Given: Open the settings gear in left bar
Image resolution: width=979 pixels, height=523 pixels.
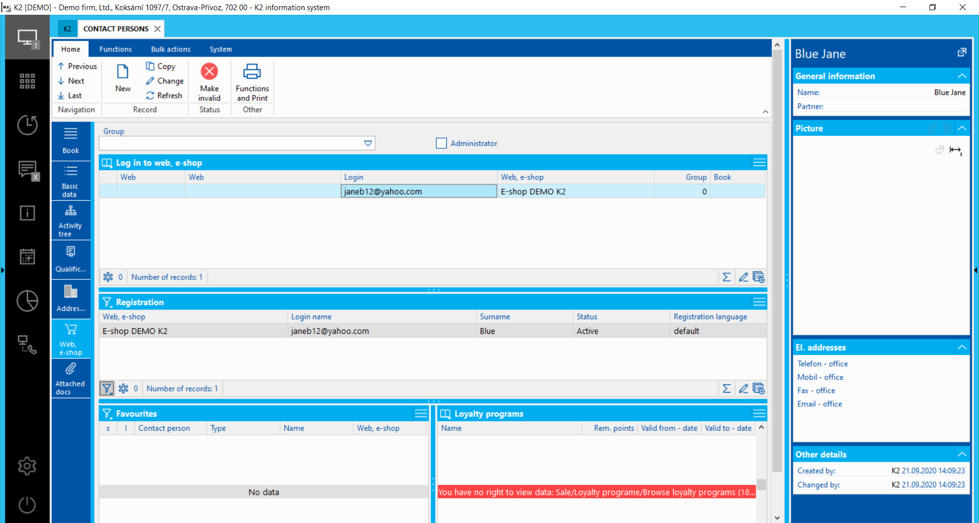Looking at the screenshot, I should point(27,465).
